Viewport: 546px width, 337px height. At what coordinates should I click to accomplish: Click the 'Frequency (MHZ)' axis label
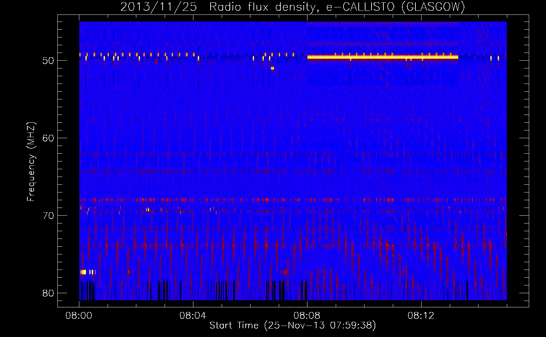click(x=31, y=162)
